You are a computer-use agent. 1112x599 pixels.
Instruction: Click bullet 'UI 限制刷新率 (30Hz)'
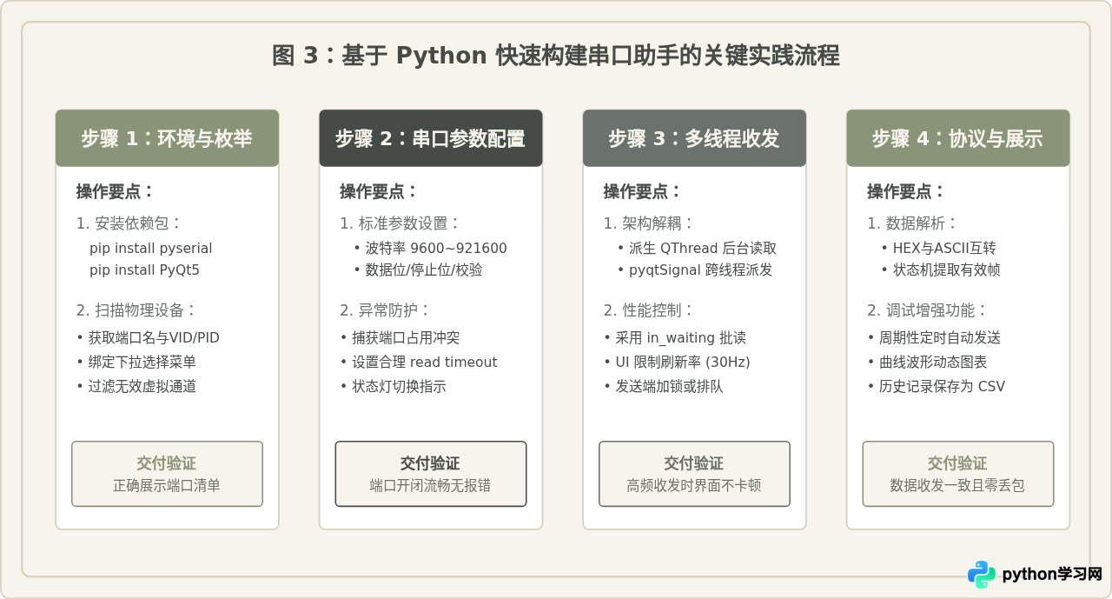point(677,362)
